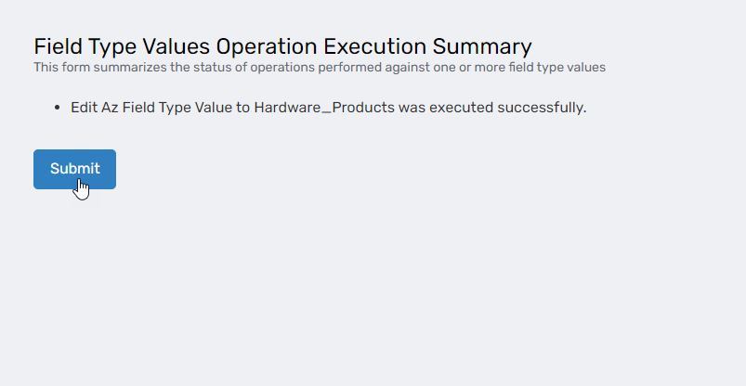Image resolution: width=746 pixels, height=386 pixels.
Task: Click the Hardware_Products success message
Action: [328, 108]
